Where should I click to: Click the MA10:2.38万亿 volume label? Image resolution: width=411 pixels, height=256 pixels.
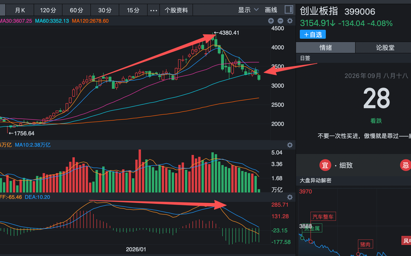pyautogui.click(x=32, y=145)
